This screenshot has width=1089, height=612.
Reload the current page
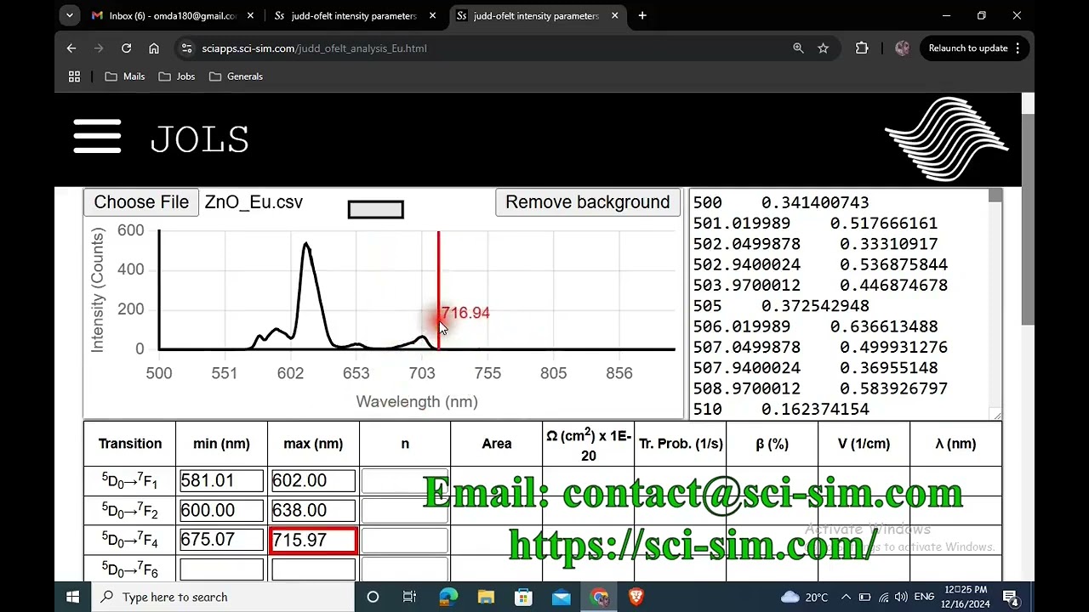126,48
